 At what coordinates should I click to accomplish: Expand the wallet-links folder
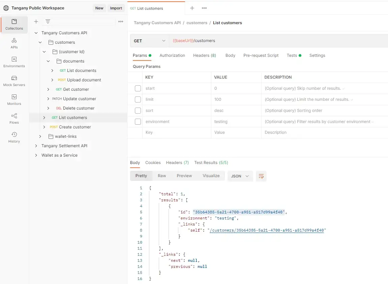coord(40,136)
